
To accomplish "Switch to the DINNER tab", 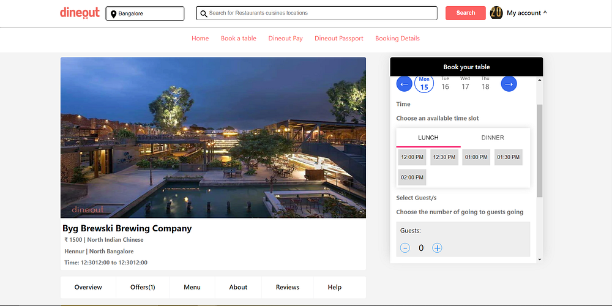I will (493, 138).
